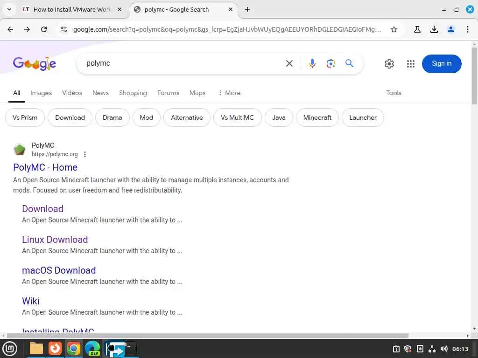The image size is (478, 358).
Task: Go to Google home via logo
Action: (x=35, y=63)
